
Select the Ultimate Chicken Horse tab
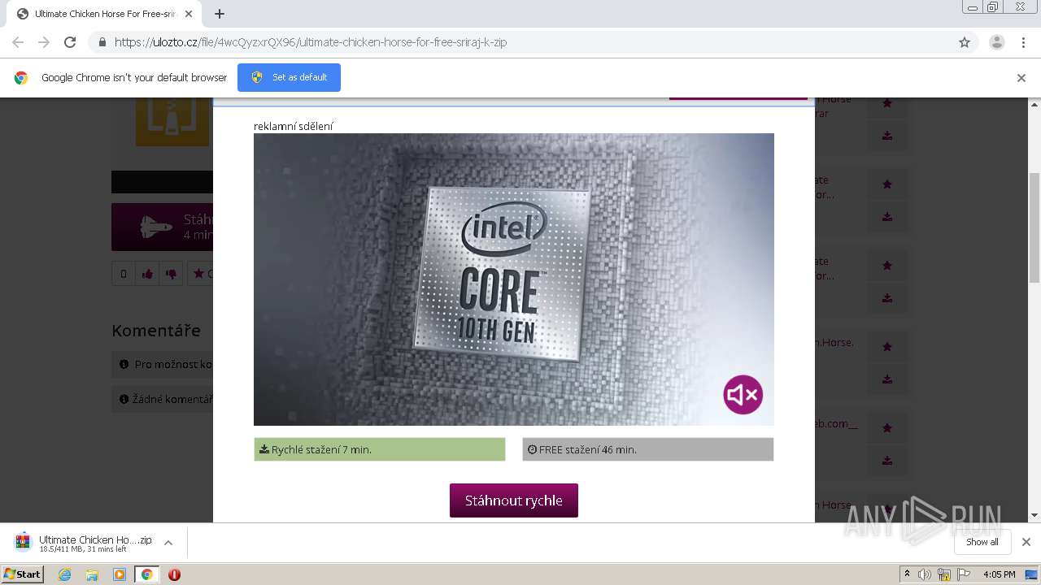click(x=103, y=14)
